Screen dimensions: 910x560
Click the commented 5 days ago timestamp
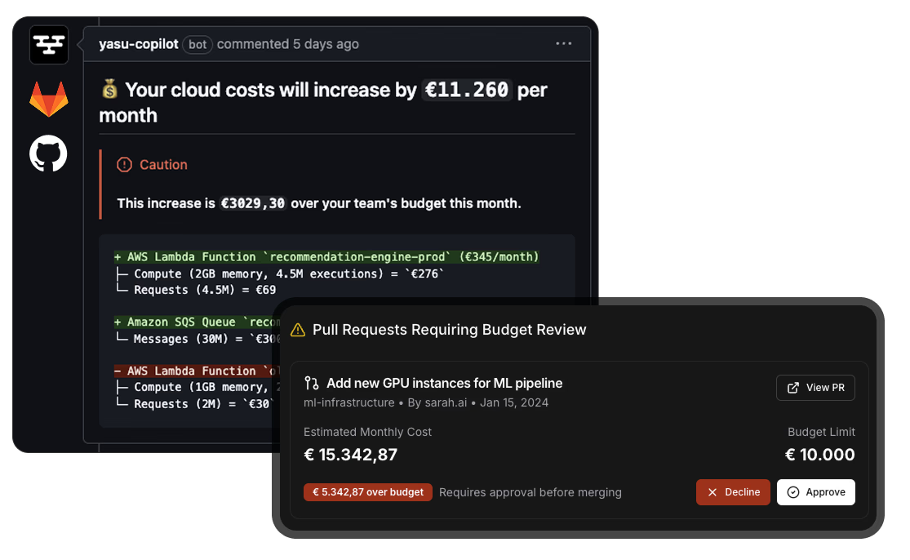(x=287, y=44)
